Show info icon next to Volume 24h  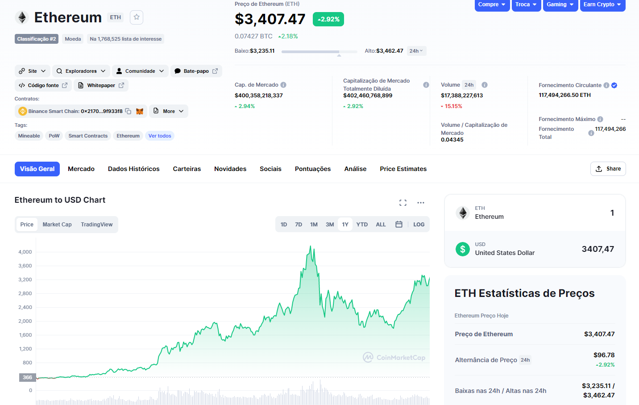tap(485, 85)
